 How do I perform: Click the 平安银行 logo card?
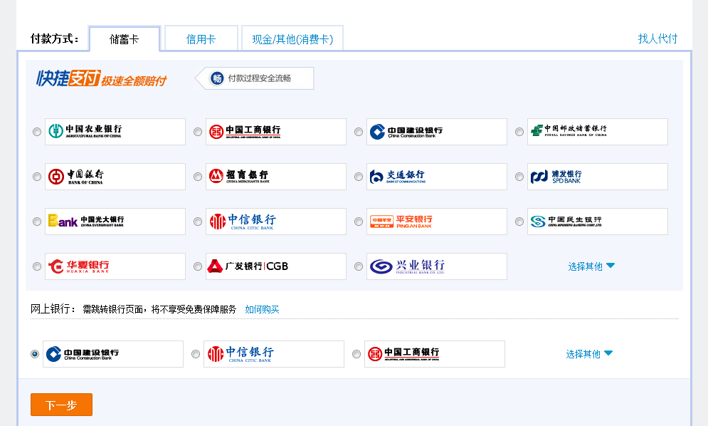tap(437, 221)
